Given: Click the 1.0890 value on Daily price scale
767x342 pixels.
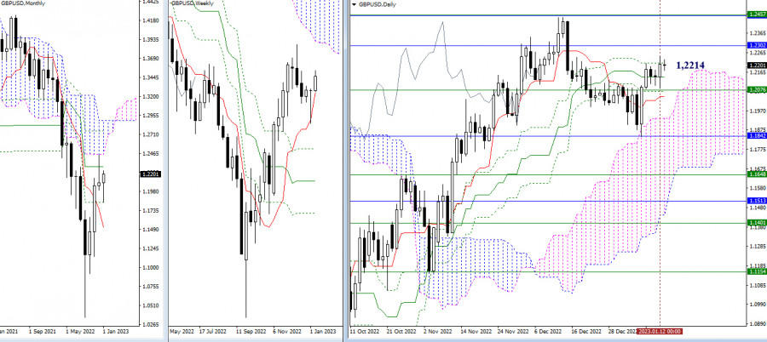Looking at the screenshot, I should 757,323.
